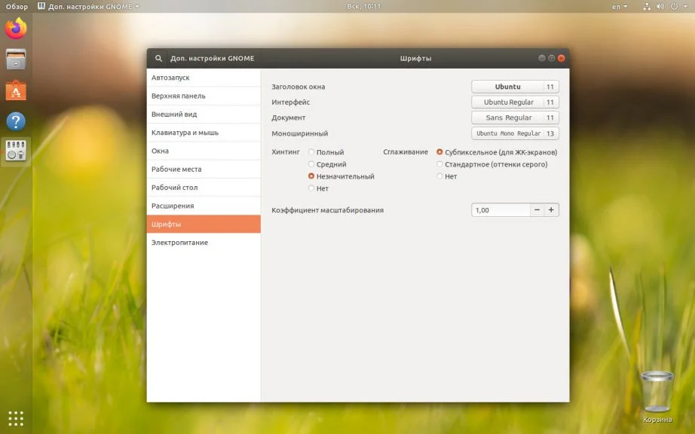Viewport: 695px width, 434px height.
Task: Choose Стандартное (оттенки серого) antialiasing
Action: pyautogui.click(x=439, y=164)
